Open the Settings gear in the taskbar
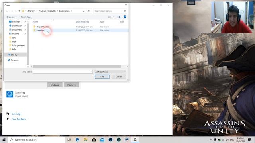 [135, 139]
